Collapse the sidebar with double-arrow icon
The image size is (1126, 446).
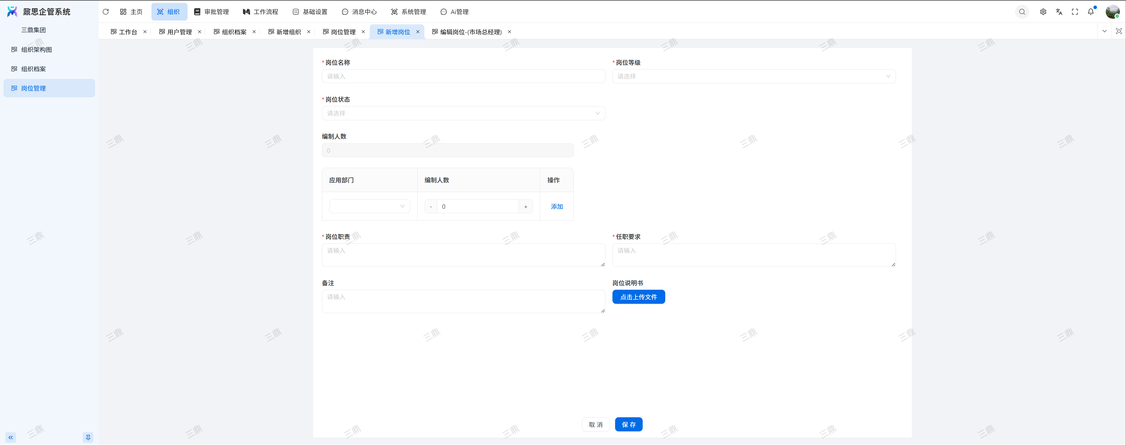11,437
